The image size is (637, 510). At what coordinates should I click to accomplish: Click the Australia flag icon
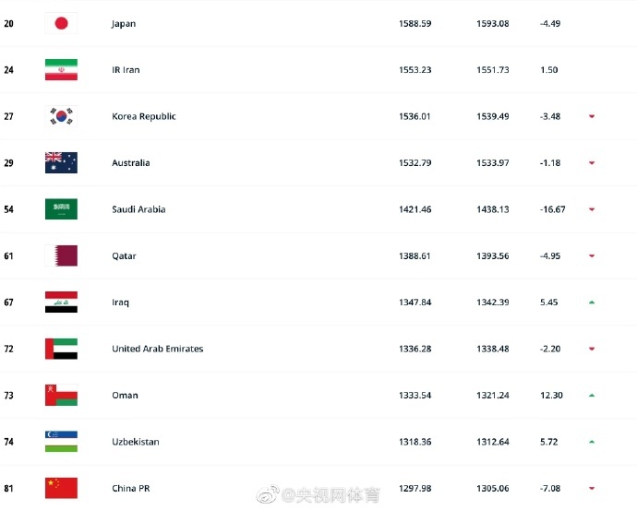(61, 163)
